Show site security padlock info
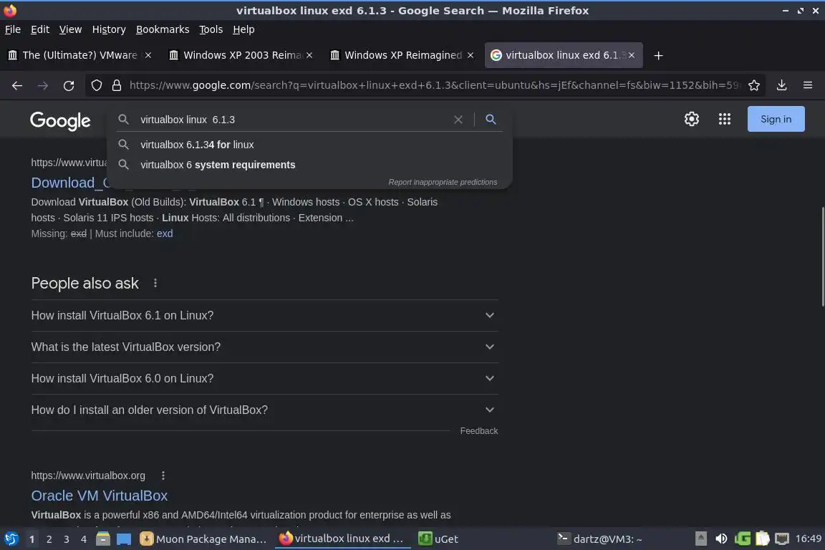Viewport: 825px width, 550px height. point(117,85)
